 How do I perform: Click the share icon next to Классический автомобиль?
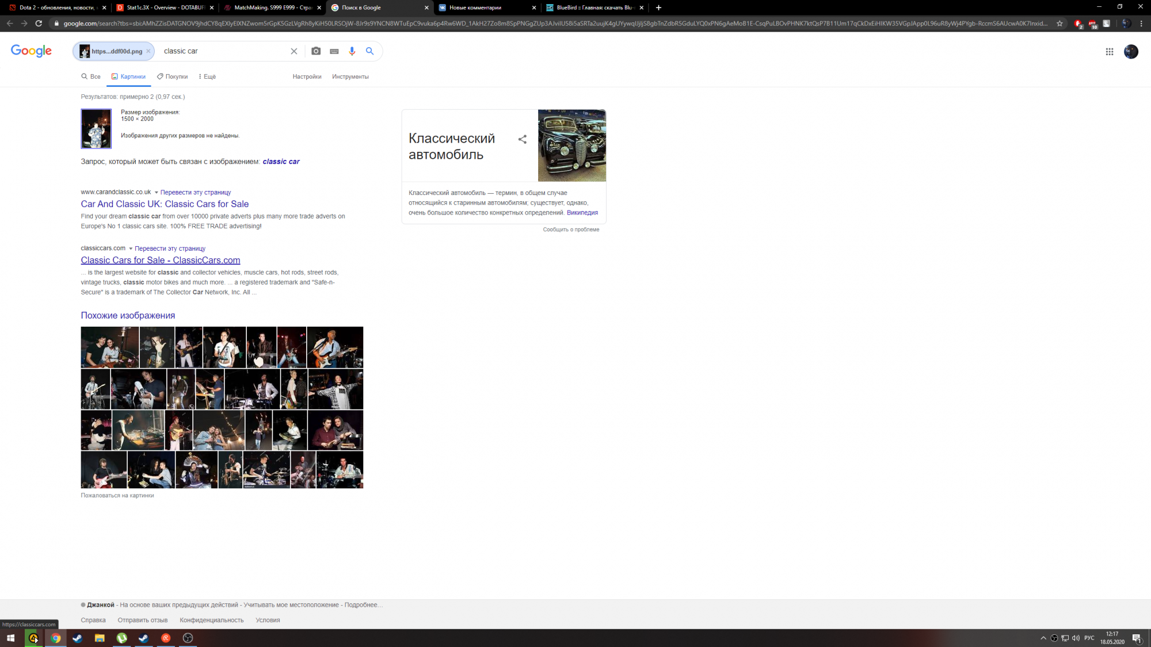[523, 139]
